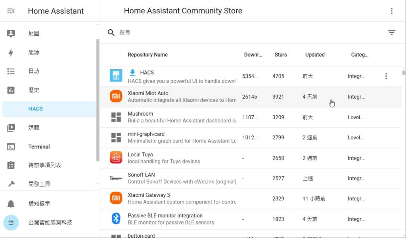Click the search input field
406x238 pixels.
coord(238,33)
